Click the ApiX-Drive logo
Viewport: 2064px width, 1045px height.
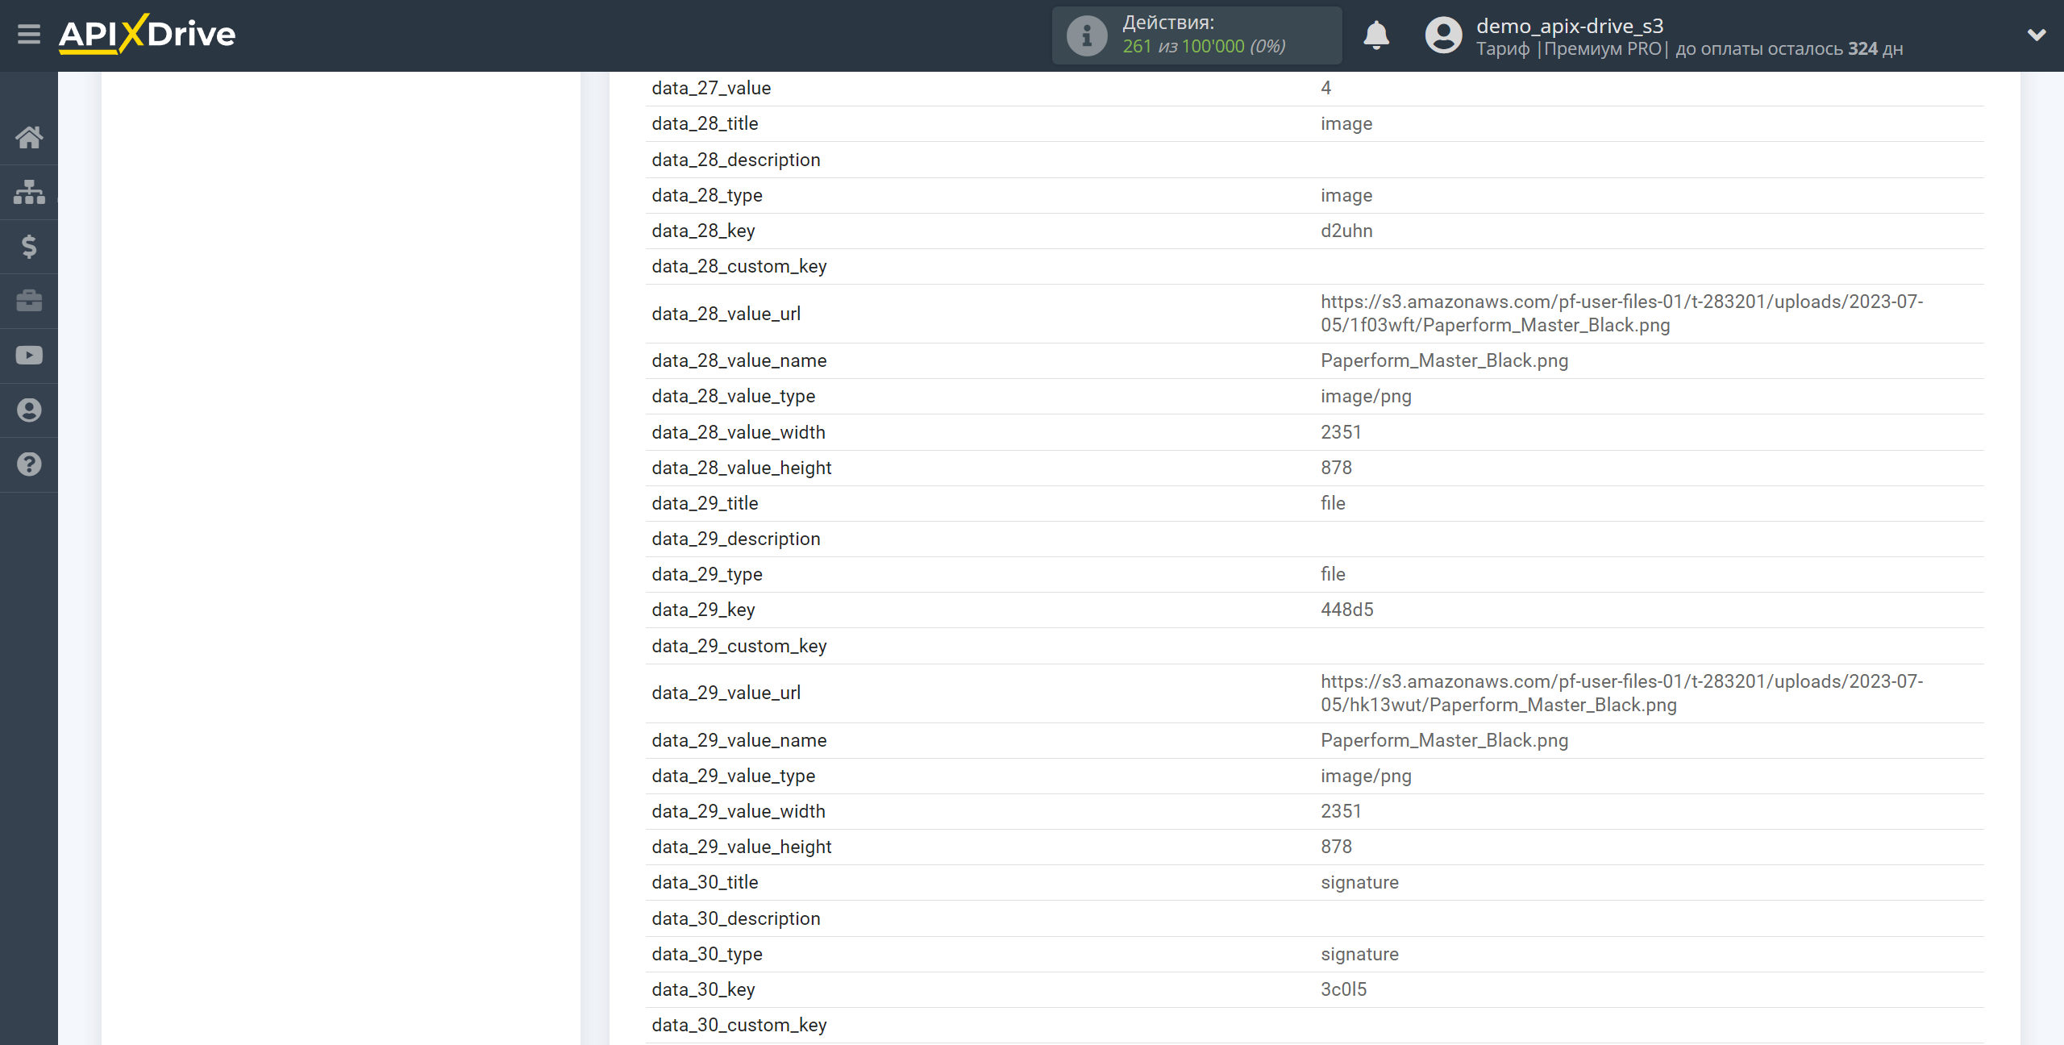147,34
